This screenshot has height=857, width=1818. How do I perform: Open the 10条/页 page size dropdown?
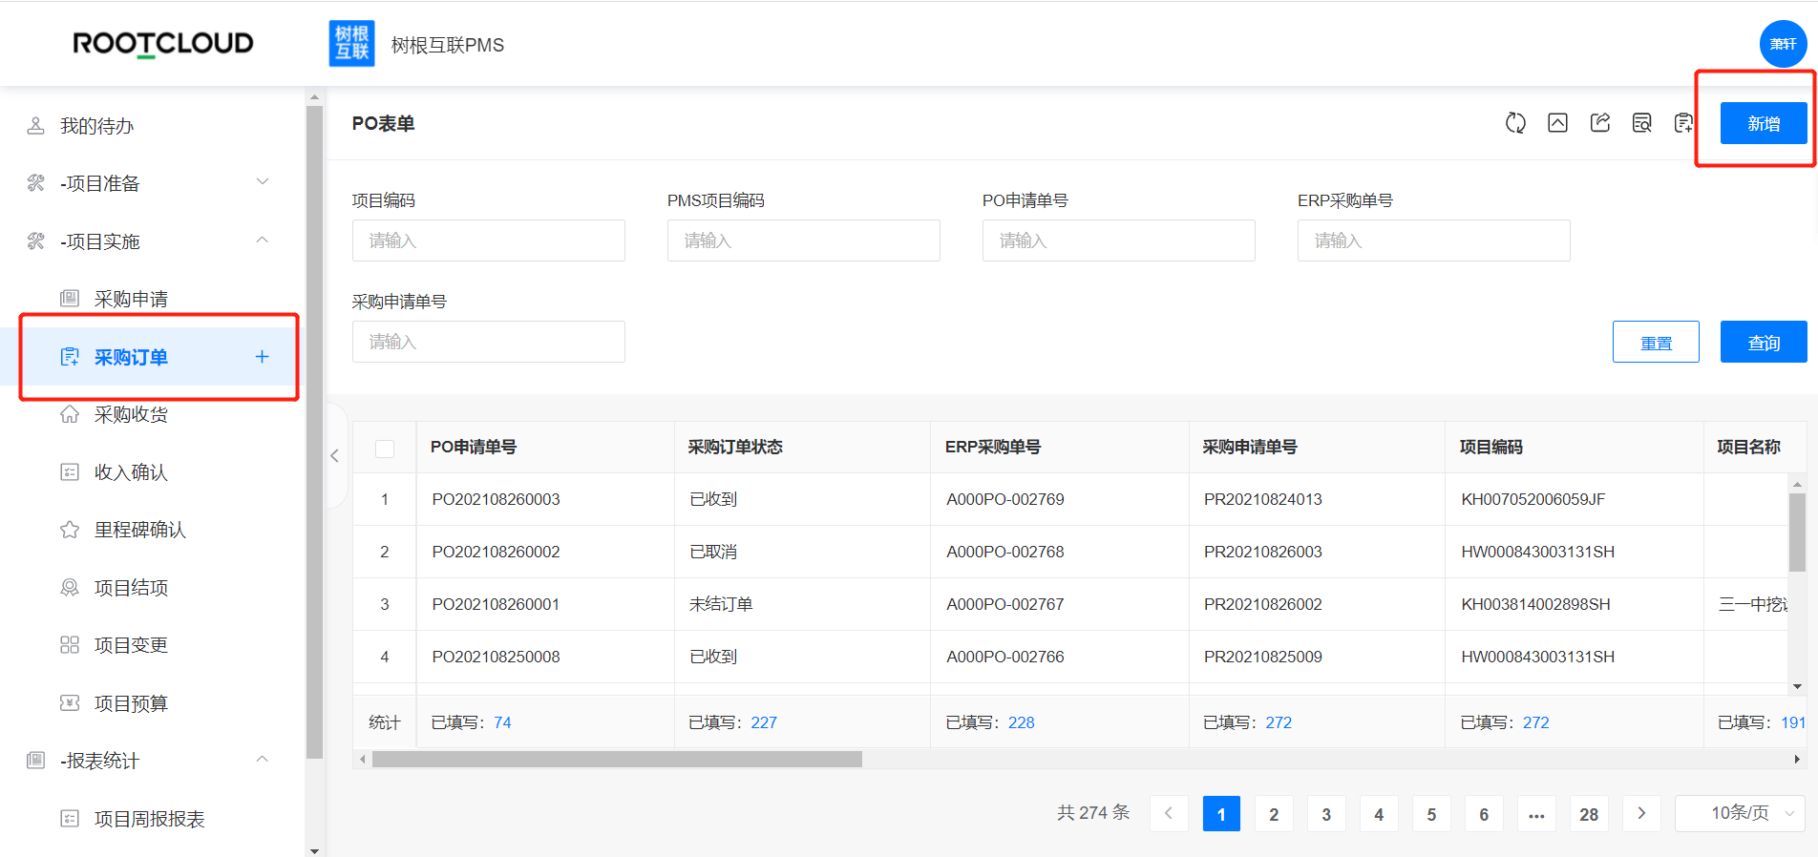click(x=1740, y=813)
